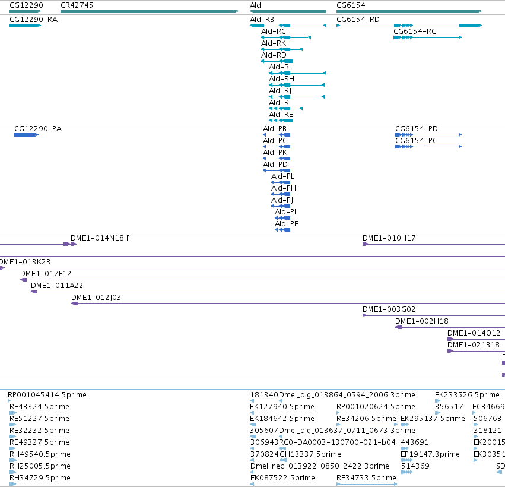
Task: Open EST GH13337.5prime label
Action: click(310, 454)
